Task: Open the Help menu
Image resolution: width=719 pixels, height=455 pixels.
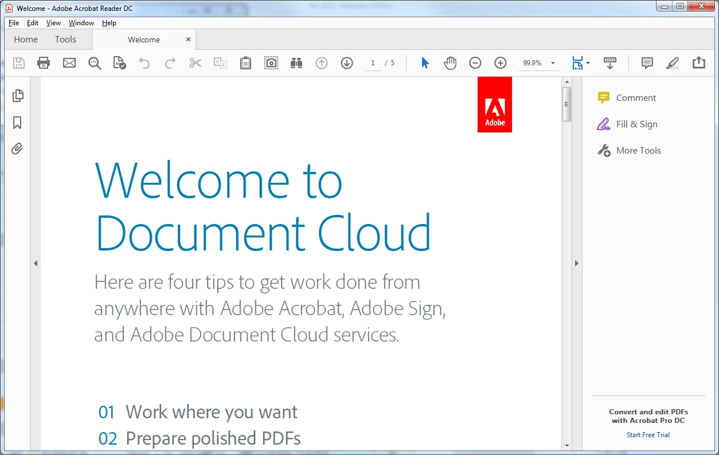Action: pos(109,23)
